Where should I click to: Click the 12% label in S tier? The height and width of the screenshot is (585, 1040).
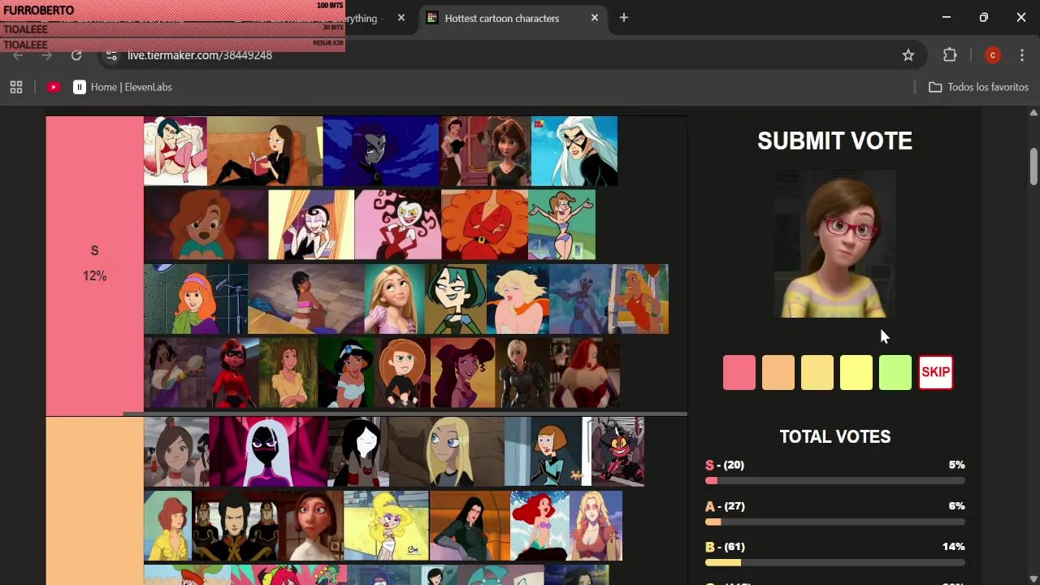(x=94, y=276)
